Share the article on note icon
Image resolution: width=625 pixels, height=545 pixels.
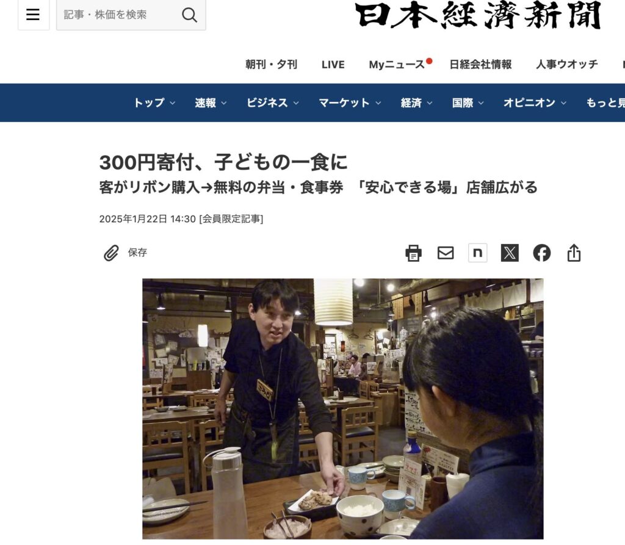477,253
